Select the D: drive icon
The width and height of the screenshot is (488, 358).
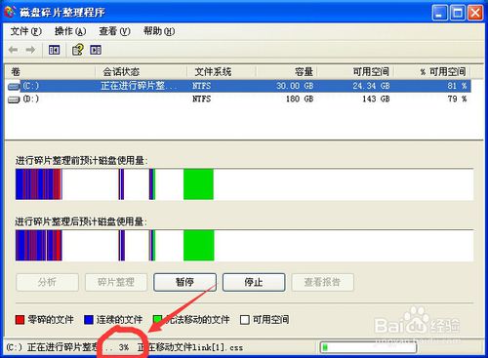coord(14,99)
